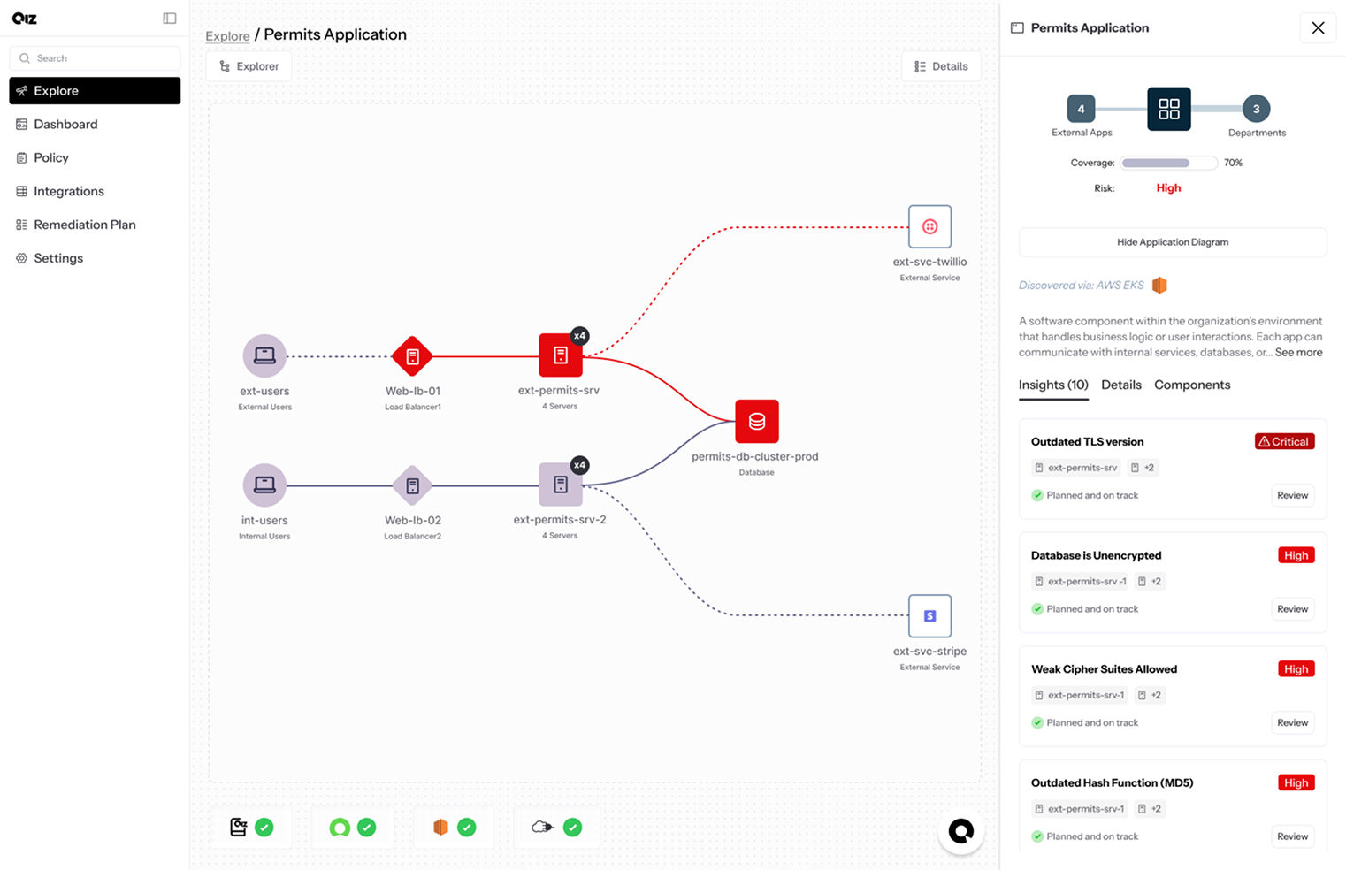This screenshot has width=1346, height=870.
Task: Switch to the Details tab in panel
Action: coord(1121,385)
